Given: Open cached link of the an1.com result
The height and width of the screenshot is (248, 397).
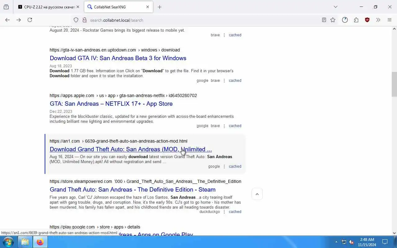Looking at the screenshot, I should [235, 166].
